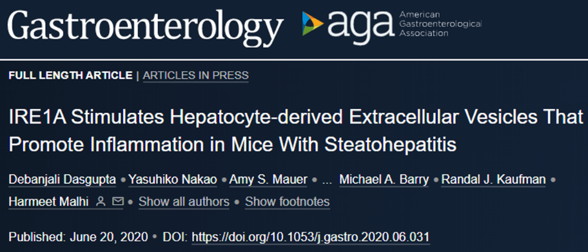The image size is (588, 252).
Task: Click the Gastroenterology journal logo
Action: click(x=145, y=28)
